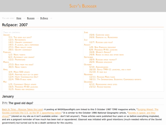Open entry 4/10: Anniversaries
Image resolution: width=166 pixels, height=125 pixels.
click(99, 67)
